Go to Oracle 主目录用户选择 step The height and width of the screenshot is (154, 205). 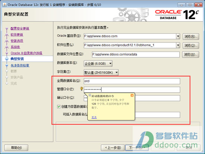[x=26, y=53]
